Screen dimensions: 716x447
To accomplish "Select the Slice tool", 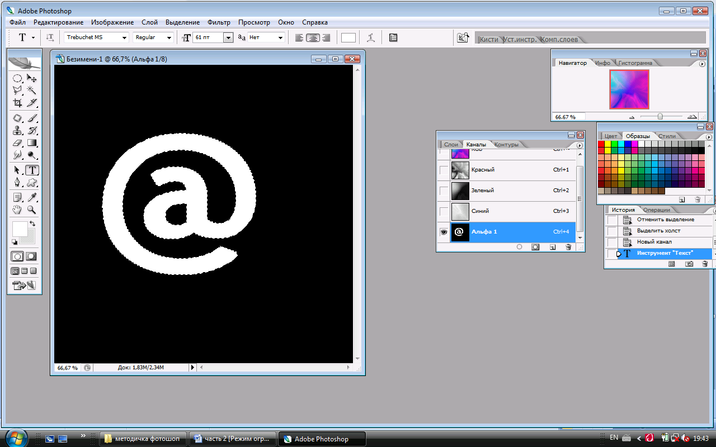I will click(x=32, y=103).
